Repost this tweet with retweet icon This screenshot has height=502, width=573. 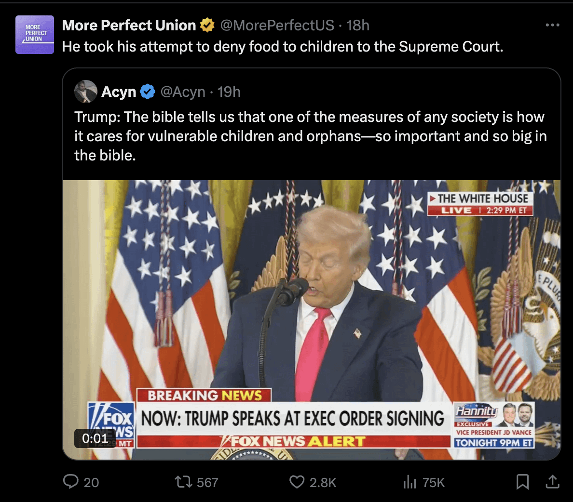click(183, 481)
